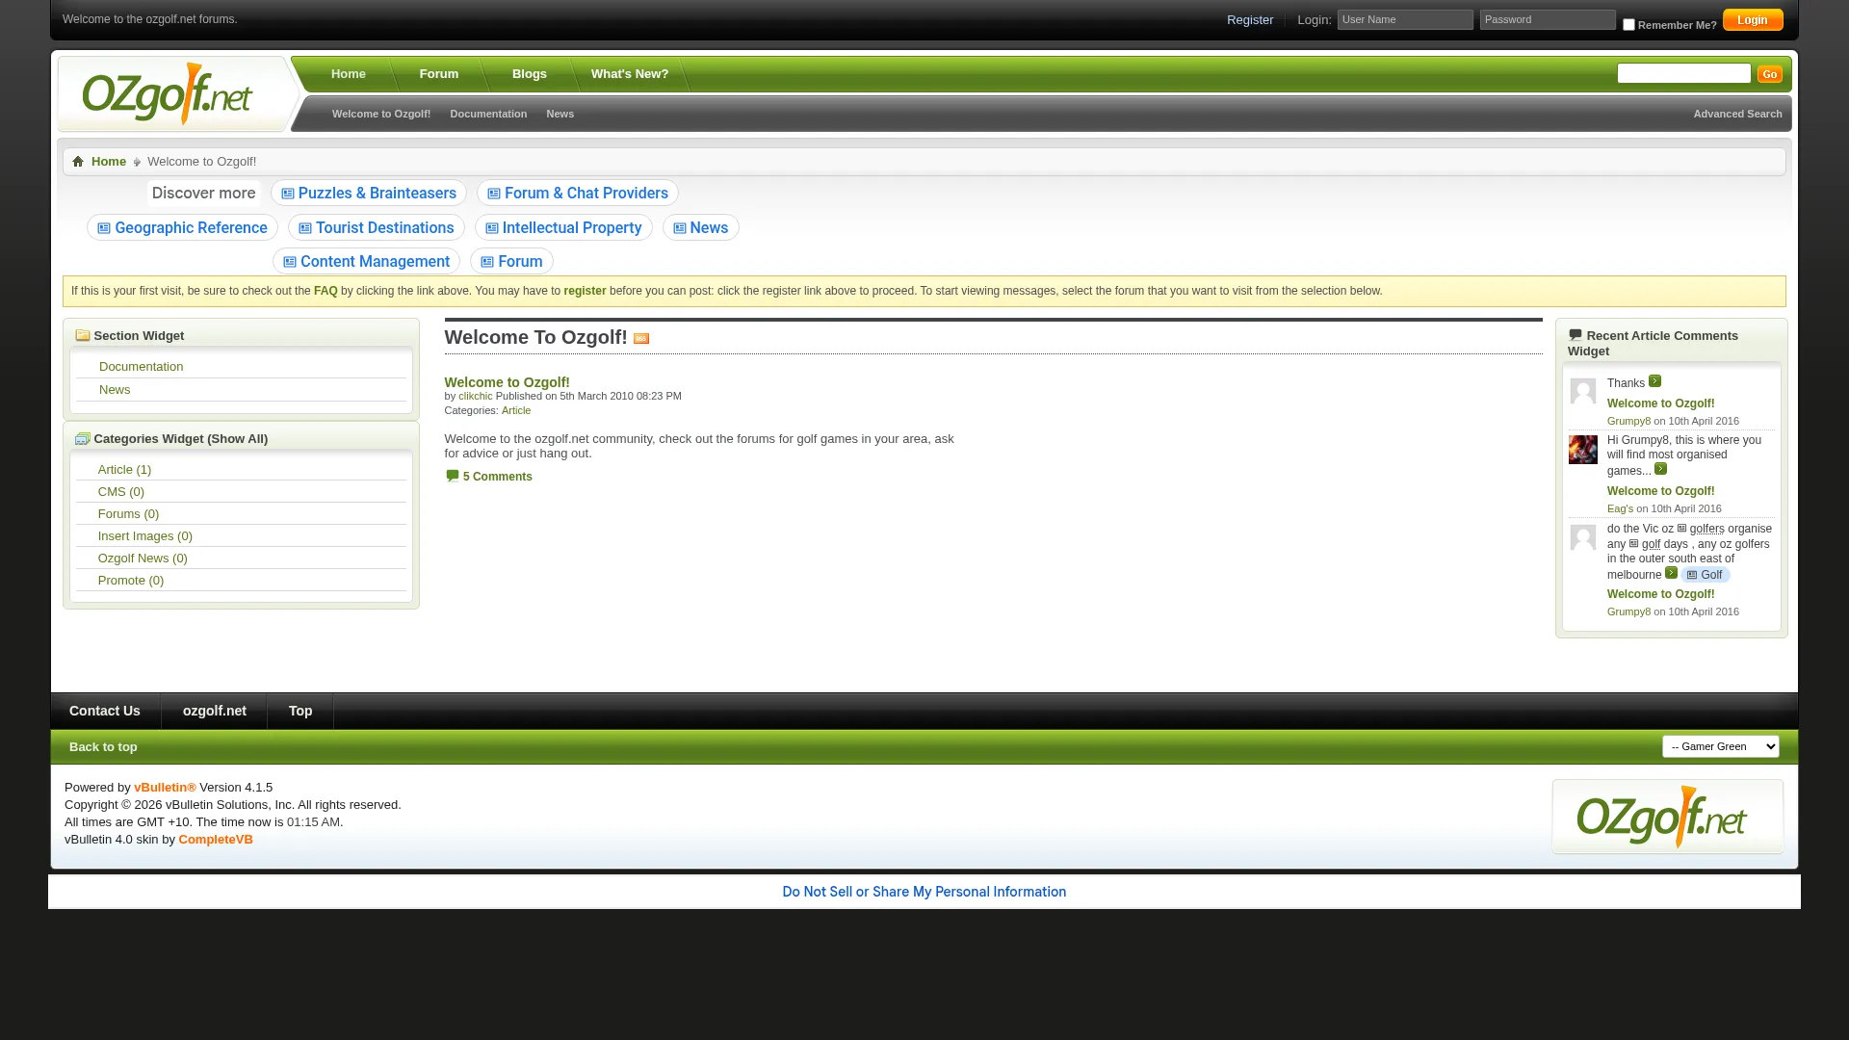Open the What's New? tab
This screenshot has width=1849, height=1040.
tap(629, 74)
